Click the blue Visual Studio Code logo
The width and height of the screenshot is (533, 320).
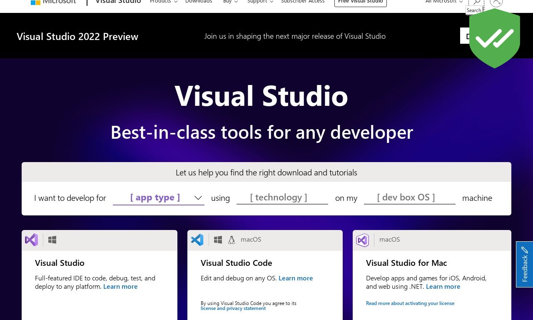pos(197,240)
